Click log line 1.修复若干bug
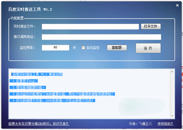Screen dimensions: 183x130 pyautogui.click(x=24, y=81)
